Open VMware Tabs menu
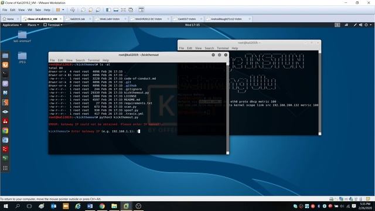 (x=38, y=10)
